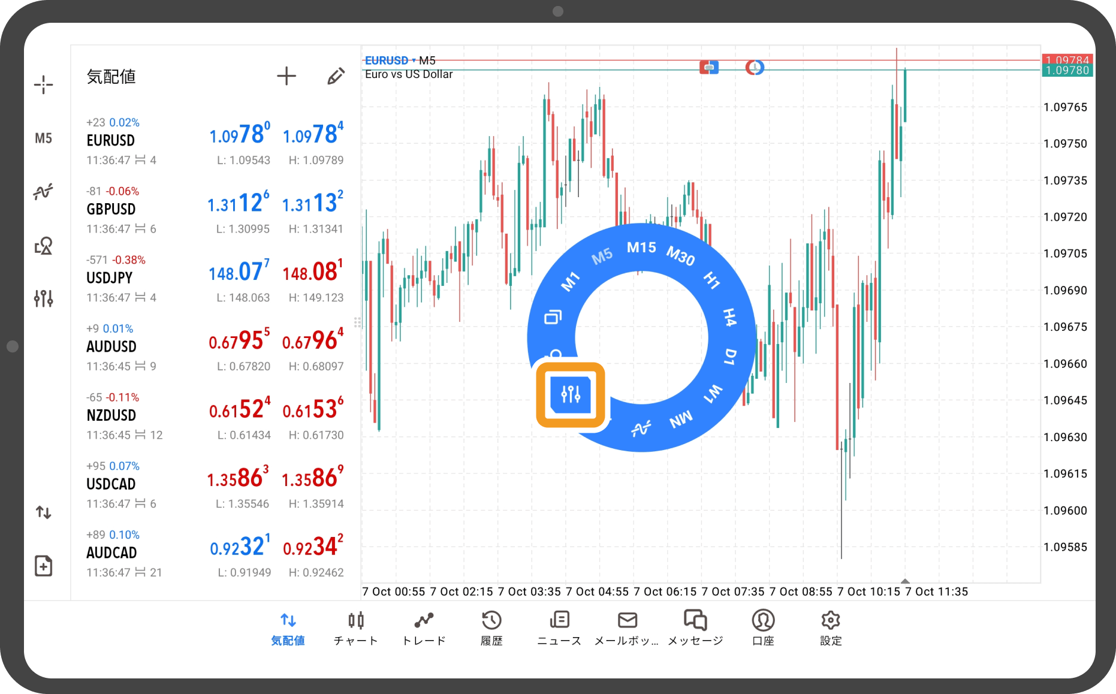Screen dimensions: 1116x694
Task: Open the indicators icon in left sidebar
Action: click(x=43, y=192)
